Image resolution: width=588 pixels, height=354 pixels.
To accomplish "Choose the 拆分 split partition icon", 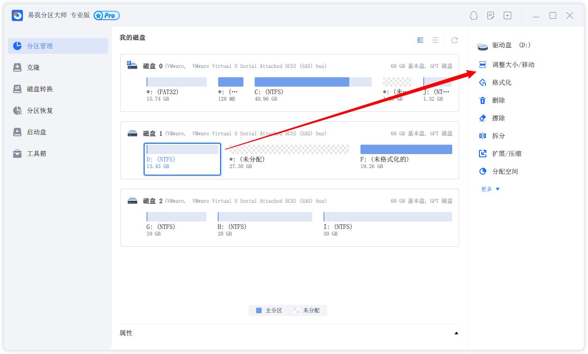I will 483,136.
